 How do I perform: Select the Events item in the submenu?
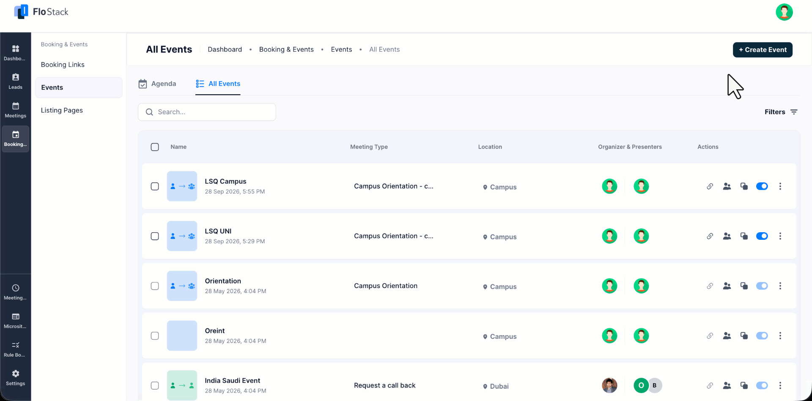point(79,88)
